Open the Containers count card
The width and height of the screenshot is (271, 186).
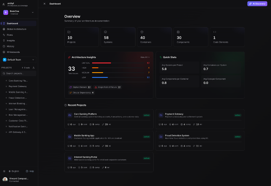point(154,37)
